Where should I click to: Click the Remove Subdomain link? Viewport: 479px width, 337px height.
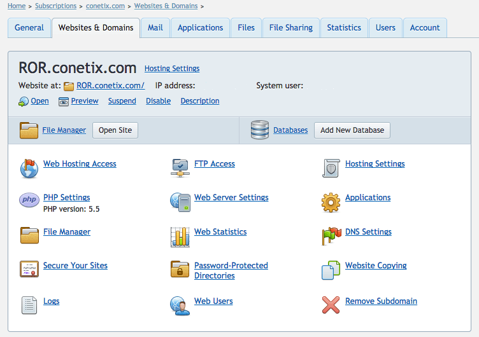[382, 301]
